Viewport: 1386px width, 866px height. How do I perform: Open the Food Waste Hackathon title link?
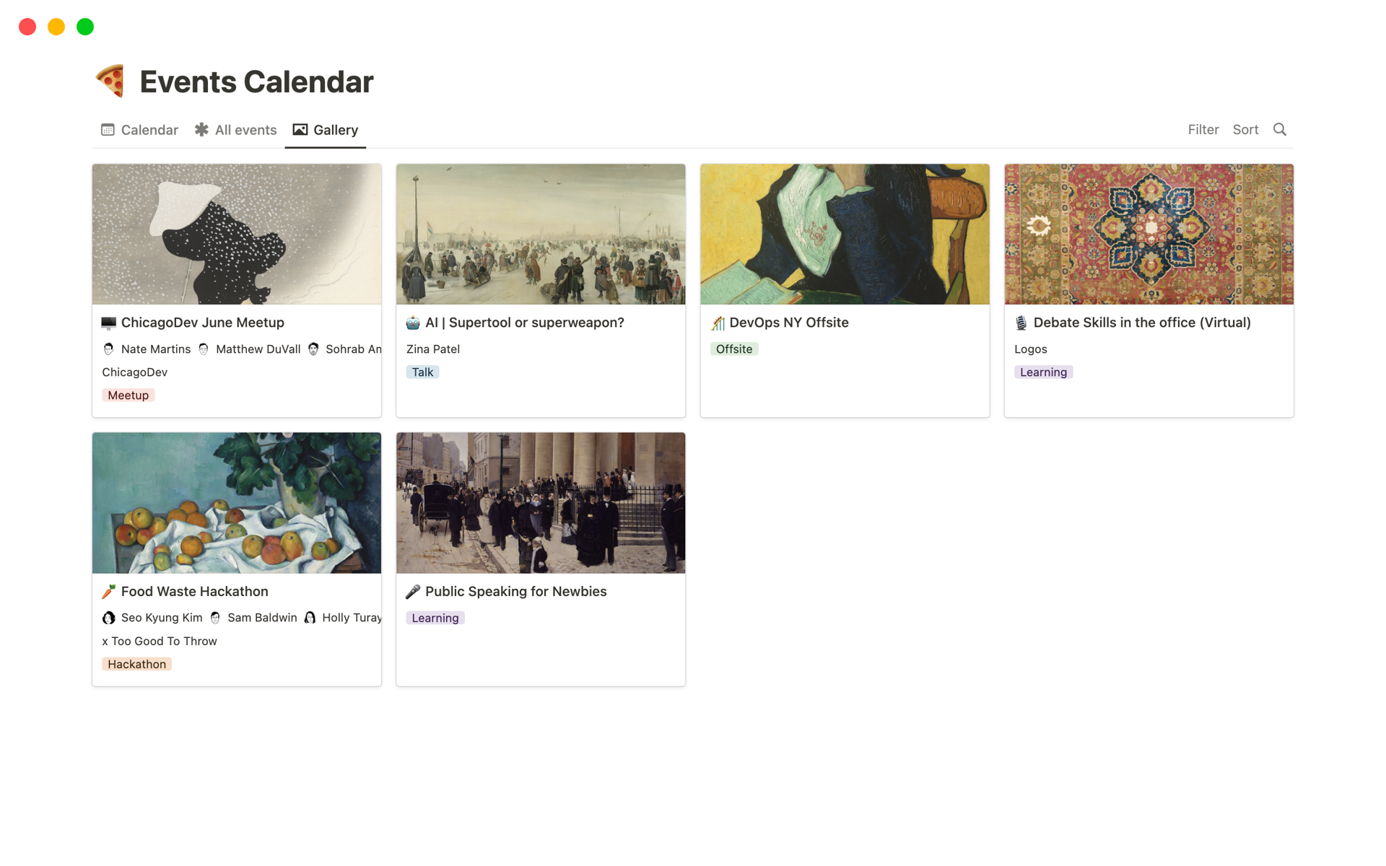coord(194,592)
